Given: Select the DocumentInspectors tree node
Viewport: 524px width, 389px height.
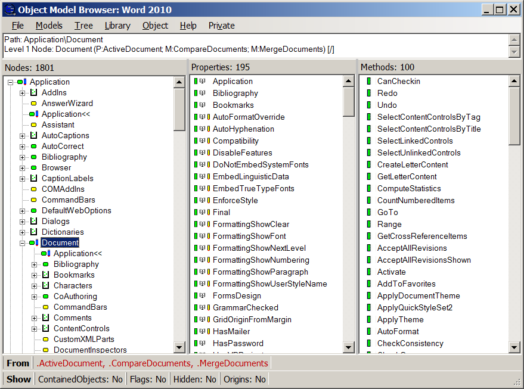Looking at the screenshot, I should [90, 349].
